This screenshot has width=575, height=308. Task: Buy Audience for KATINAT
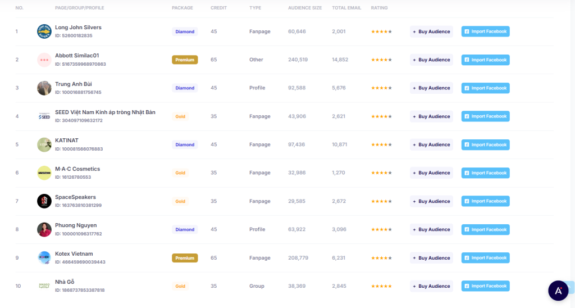[431, 144]
